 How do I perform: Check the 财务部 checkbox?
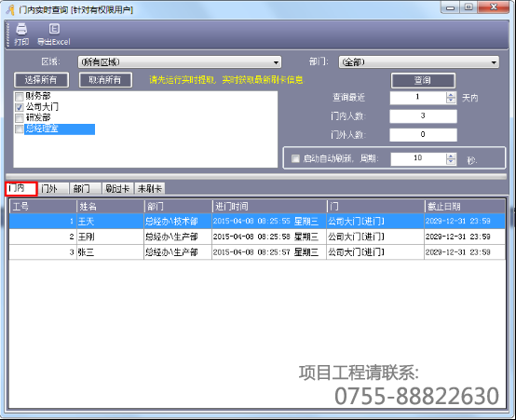[x=20, y=97]
